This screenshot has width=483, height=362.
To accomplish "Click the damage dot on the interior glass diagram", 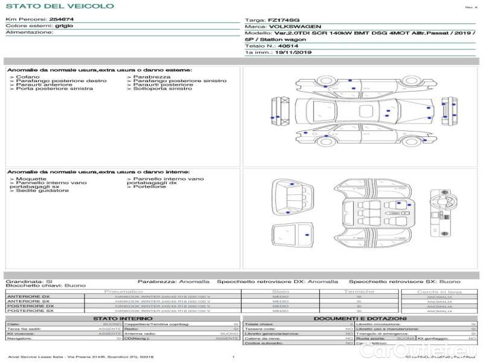I will (307, 233).
